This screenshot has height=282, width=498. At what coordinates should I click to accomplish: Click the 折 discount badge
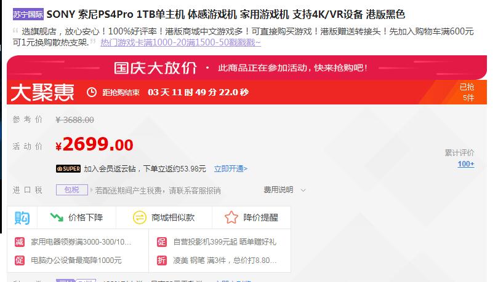[x=162, y=260]
